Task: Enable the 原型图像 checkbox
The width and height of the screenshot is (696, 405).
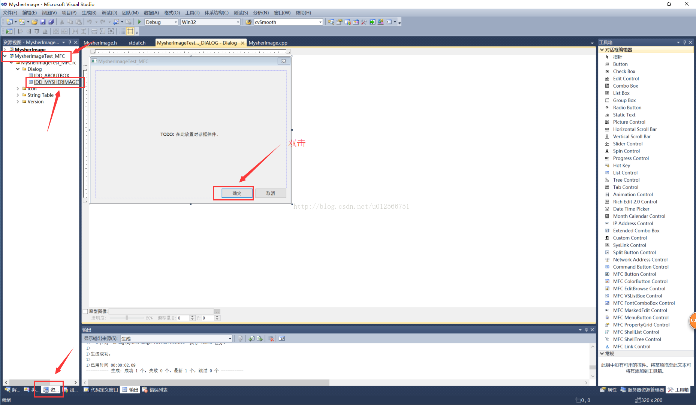Action: [85, 311]
